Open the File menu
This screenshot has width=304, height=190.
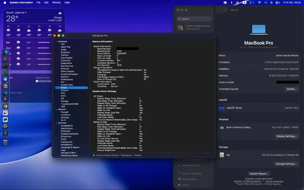(x=38, y=2)
